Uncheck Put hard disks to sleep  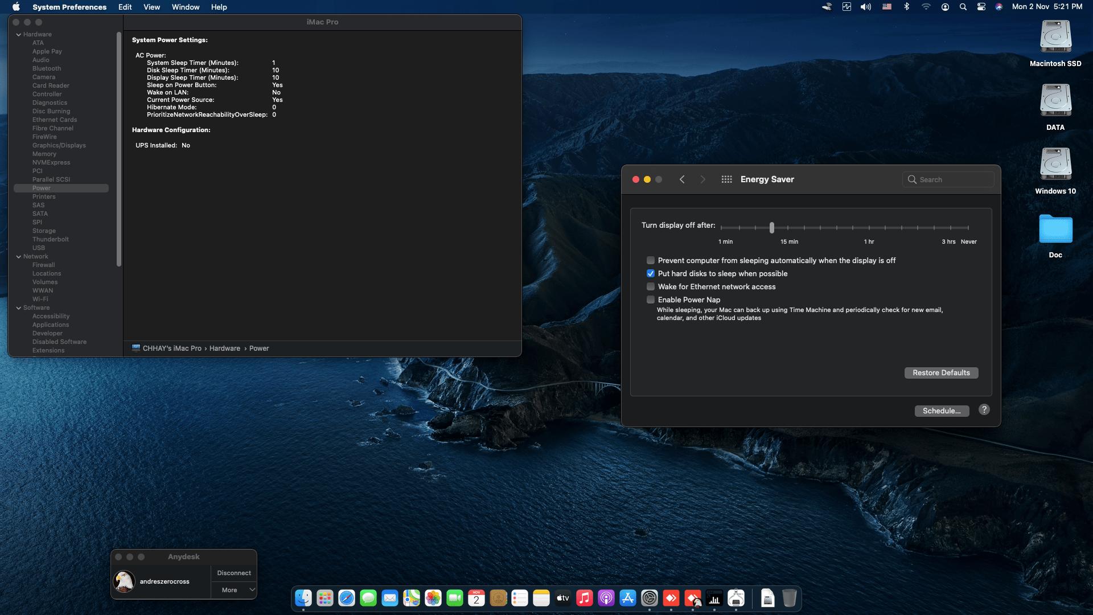651,273
